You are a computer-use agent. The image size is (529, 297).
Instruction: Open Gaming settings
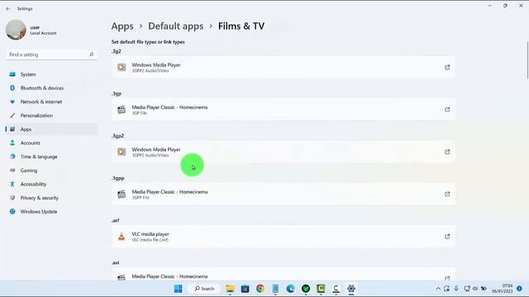click(x=51, y=171)
